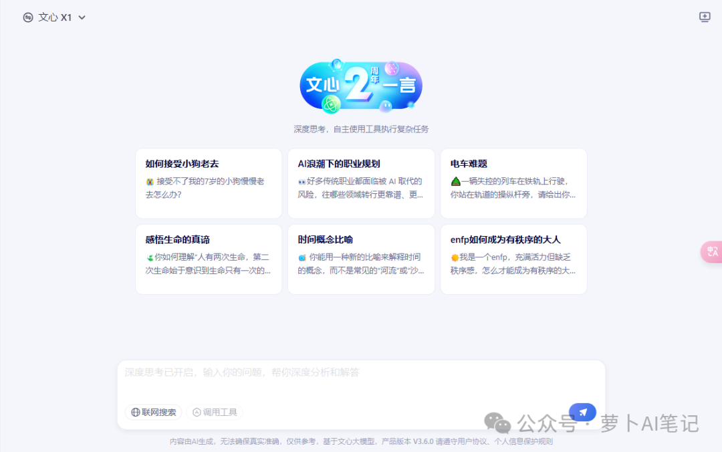Open the pink translate floating icon
This screenshot has width=722, height=452.
tap(712, 251)
